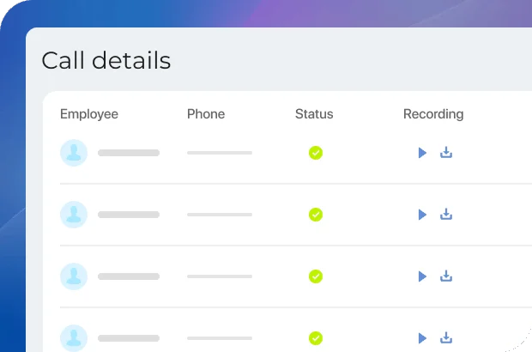Click the Recording column header
532x352 pixels.
433,114
